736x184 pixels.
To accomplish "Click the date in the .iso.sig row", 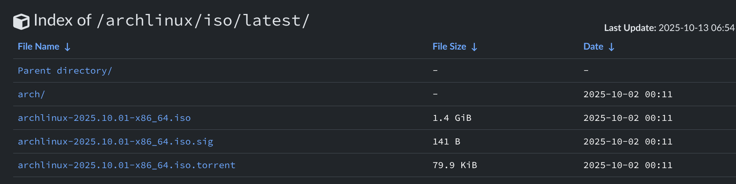I will click(x=628, y=141).
